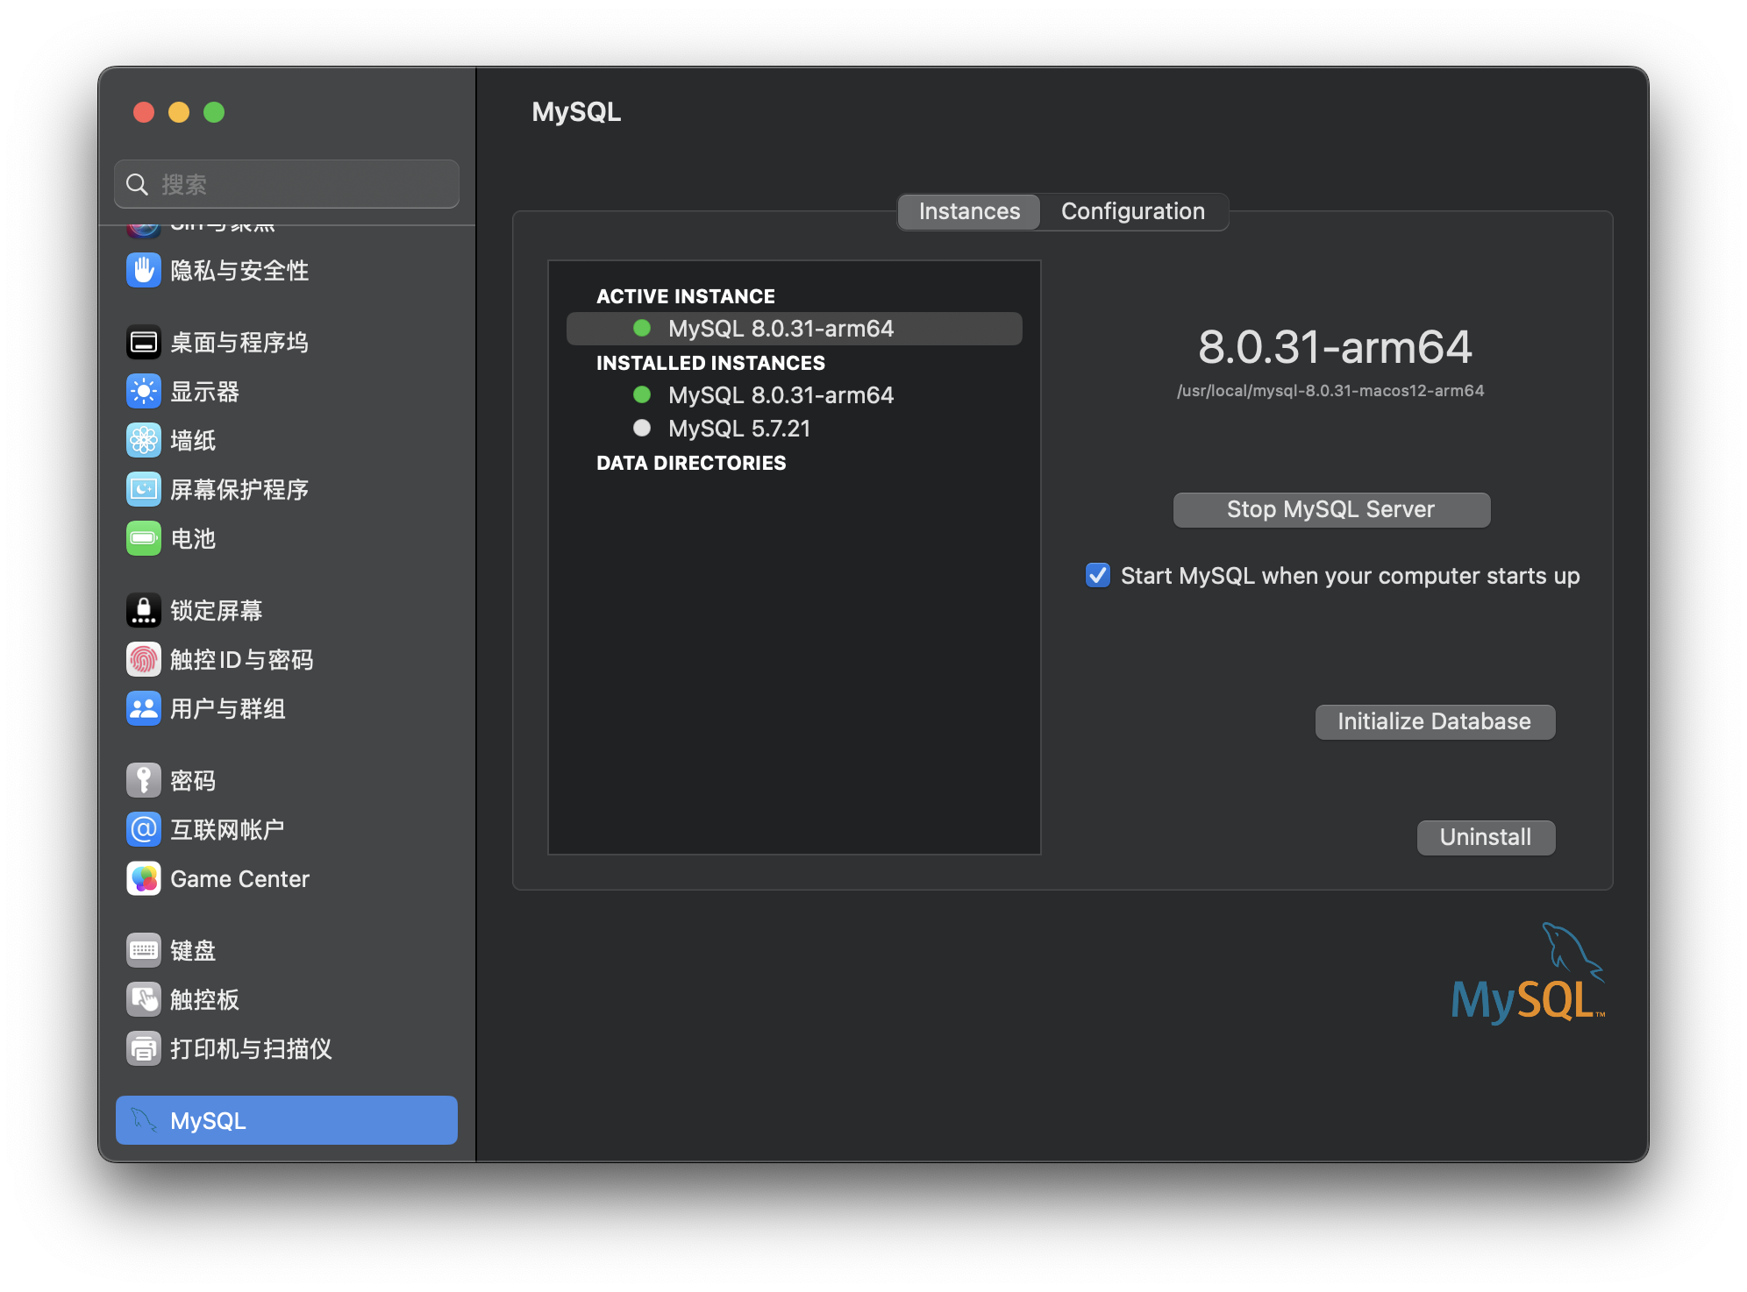The image size is (1747, 1292).
Task: Click the Uninstall button
Action: (x=1485, y=838)
